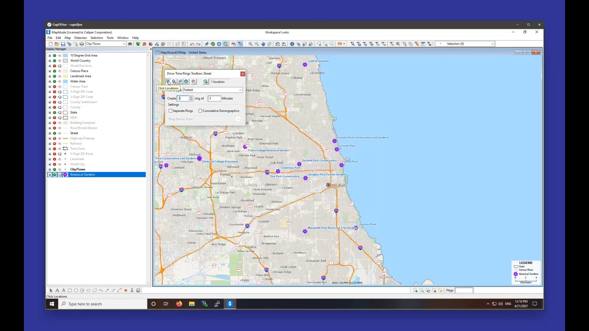Click the stepper up arrow beside ring count

[191, 97]
